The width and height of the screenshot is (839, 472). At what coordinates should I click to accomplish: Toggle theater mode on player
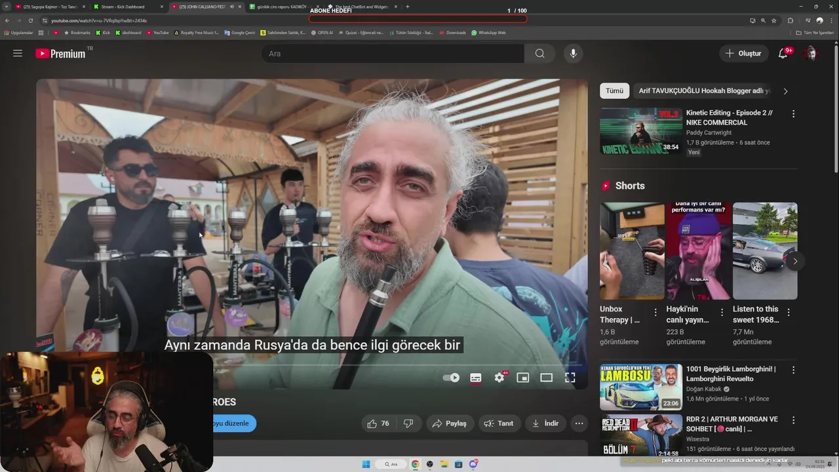(546, 378)
